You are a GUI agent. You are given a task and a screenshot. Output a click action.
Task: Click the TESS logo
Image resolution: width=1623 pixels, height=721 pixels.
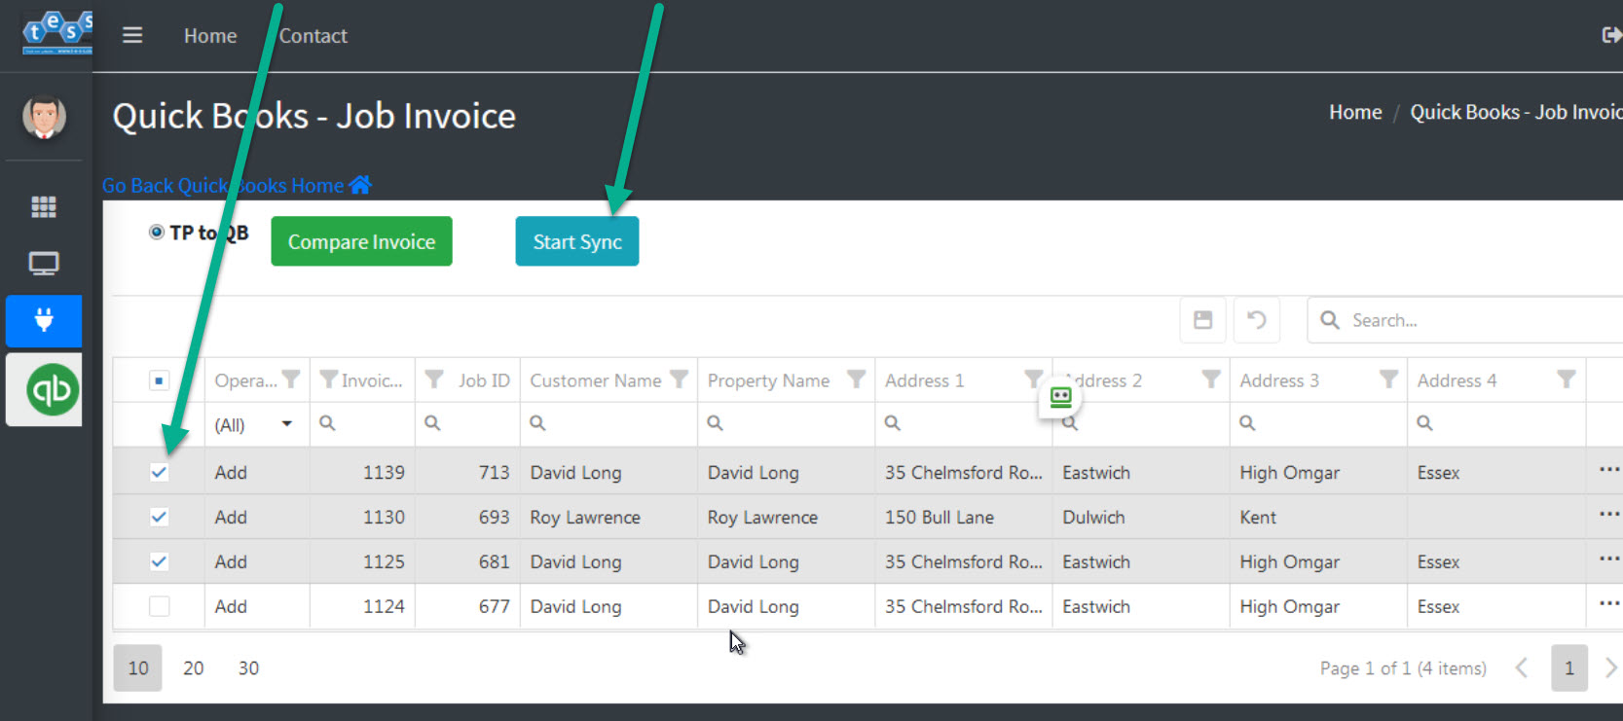click(57, 32)
